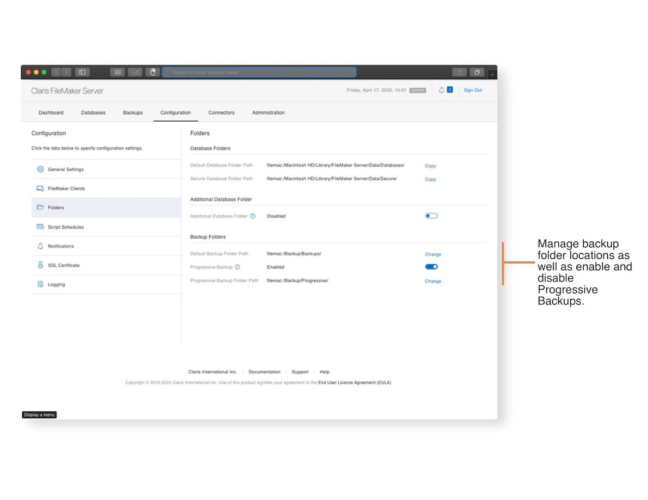Image resolution: width=648 pixels, height=500 pixels.
Task: Click the notification count badge
Action: coord(450,90)
